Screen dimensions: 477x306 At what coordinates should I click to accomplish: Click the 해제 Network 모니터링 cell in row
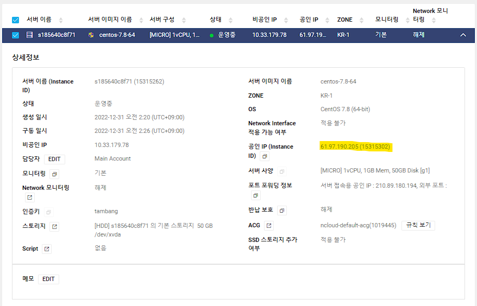pyautogui.click(x=418, y=35)
